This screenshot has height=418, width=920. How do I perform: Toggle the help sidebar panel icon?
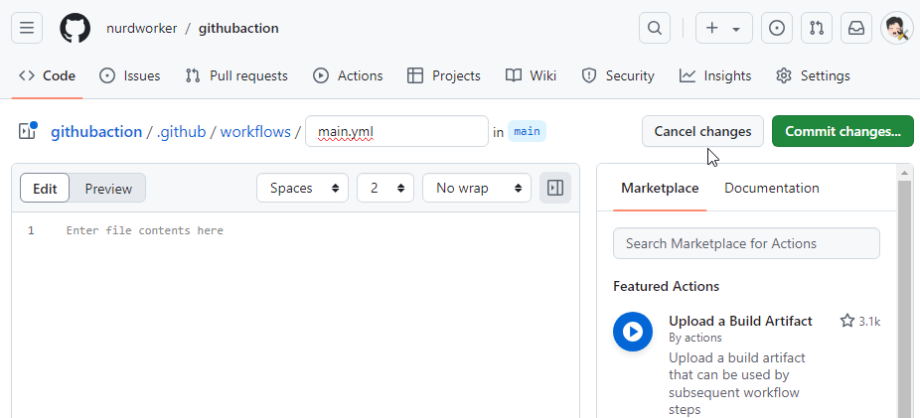click(555, 189)
